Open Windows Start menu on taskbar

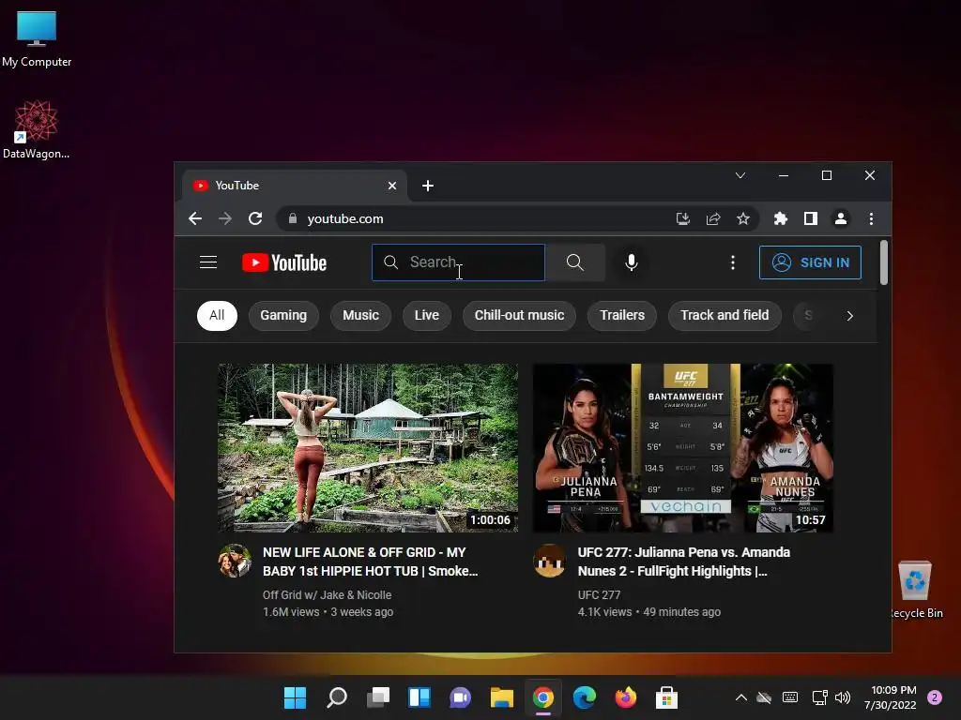295,697
